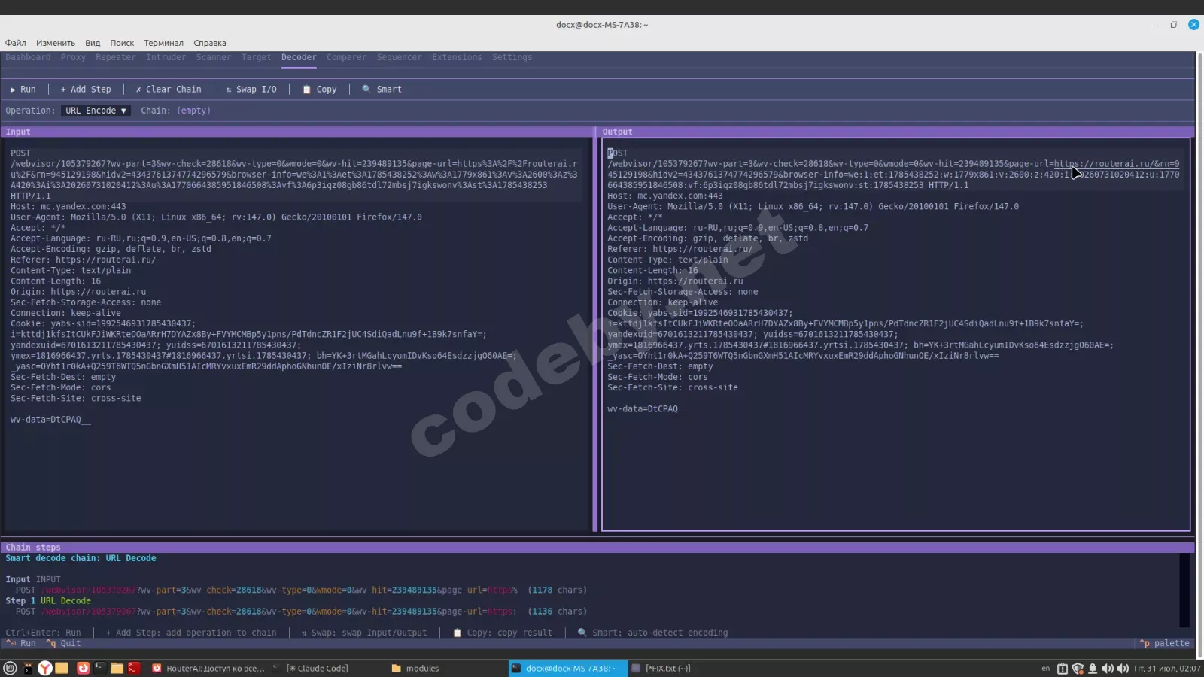Launch terminal from the panel's first terminal icon
Viewport: 1204px width, 677px height.
click(x=28, y=668)
